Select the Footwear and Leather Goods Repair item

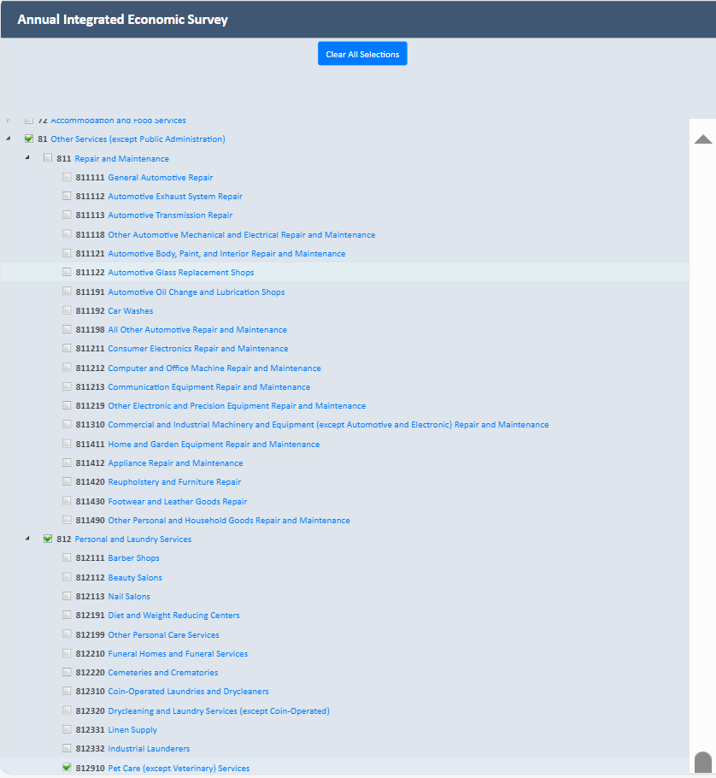177,502
